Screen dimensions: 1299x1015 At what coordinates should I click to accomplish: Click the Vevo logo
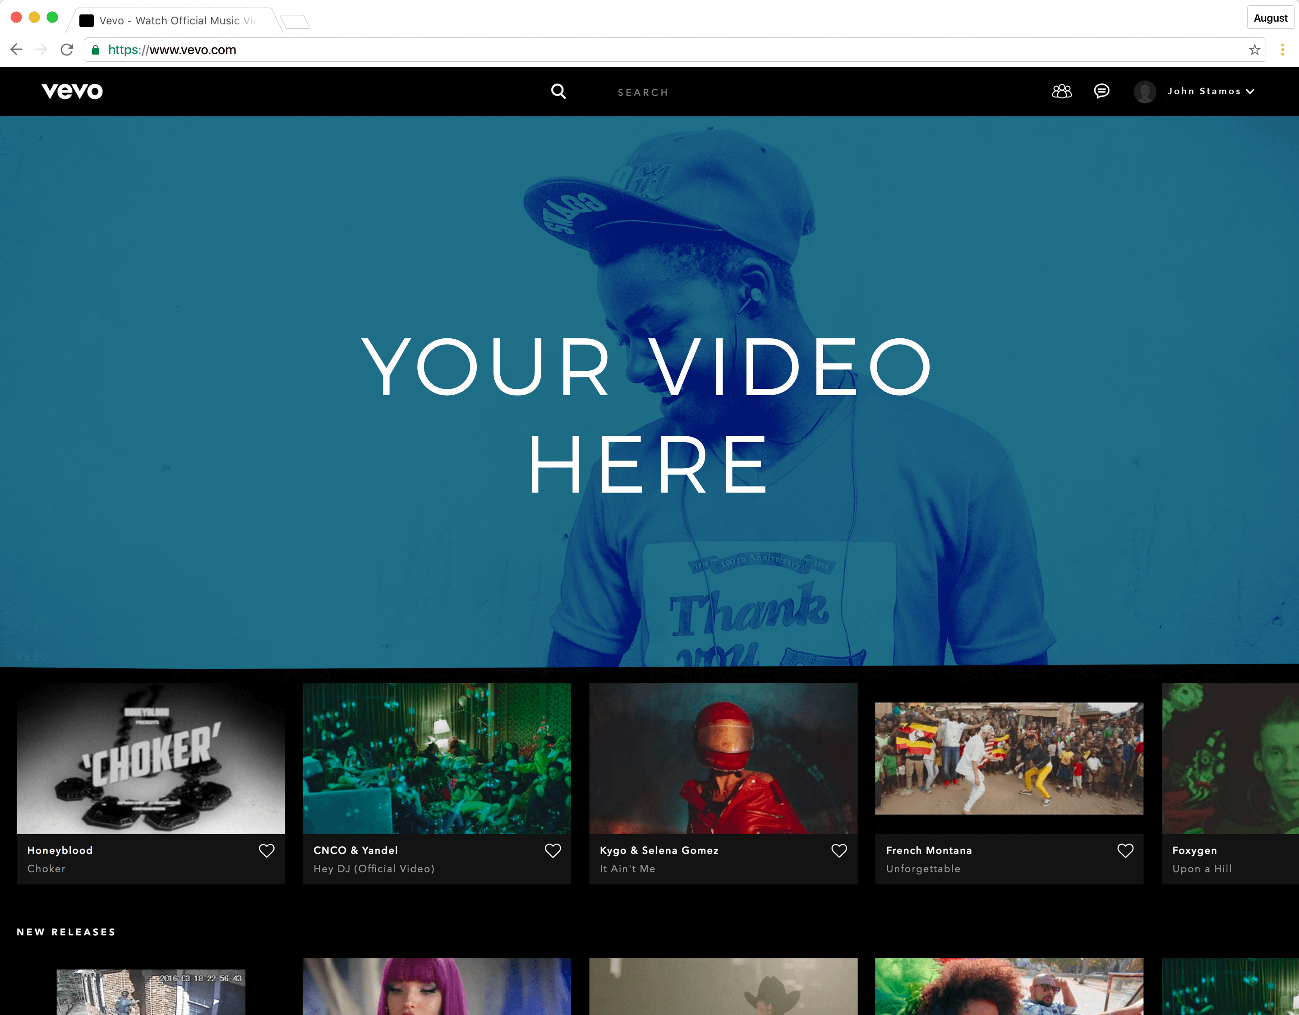pyautogui.click(x=72, y=91)
